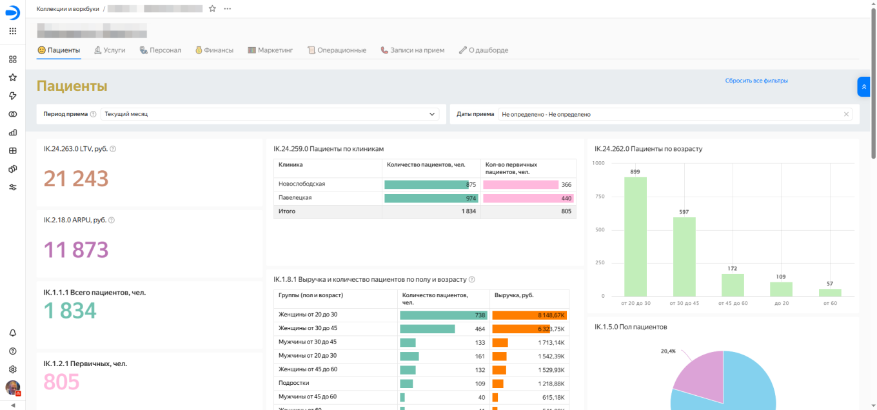Open notifications bell in sidebar
Image resolution: width=877 pixels, height=410 pixels.
pos(12,333)
